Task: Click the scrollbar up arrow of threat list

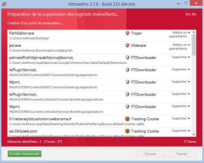Action: (x=194, y=32)
